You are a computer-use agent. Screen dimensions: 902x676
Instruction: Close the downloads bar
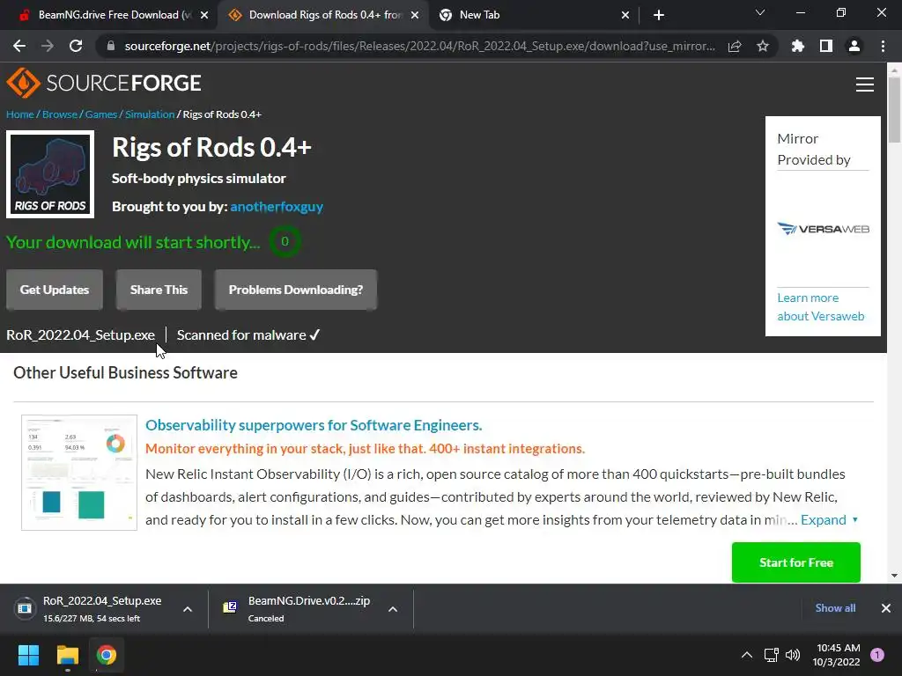click(886, 608)
